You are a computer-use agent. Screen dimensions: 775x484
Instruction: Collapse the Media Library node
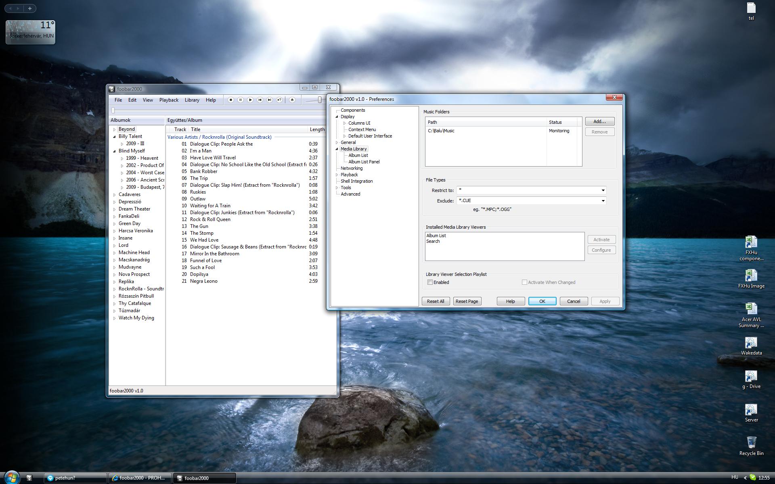coord(337,149)
